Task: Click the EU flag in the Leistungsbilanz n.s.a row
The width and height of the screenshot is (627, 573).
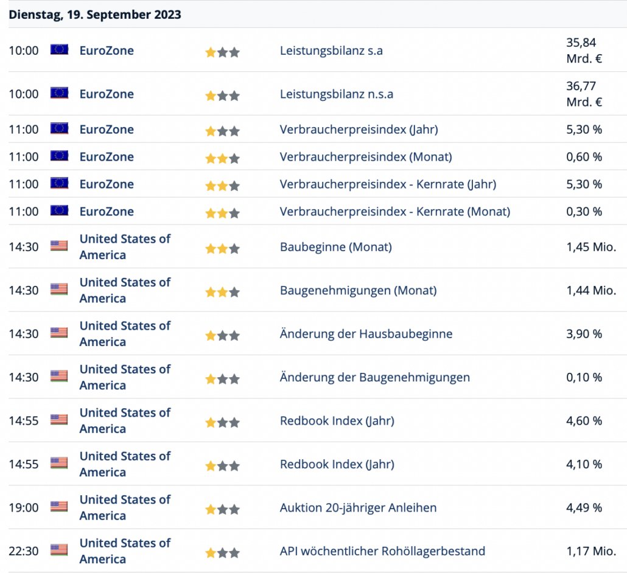Action: pyautogui.click(x=59, y=93)
